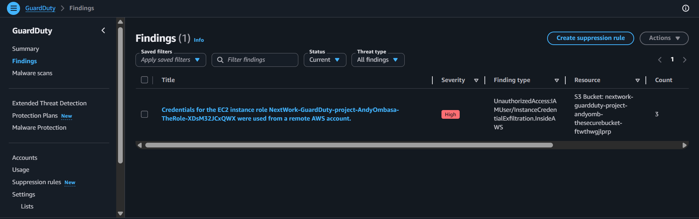Click the New badge beside Suppression rules
Screen dimensions: 699x219
70,182
